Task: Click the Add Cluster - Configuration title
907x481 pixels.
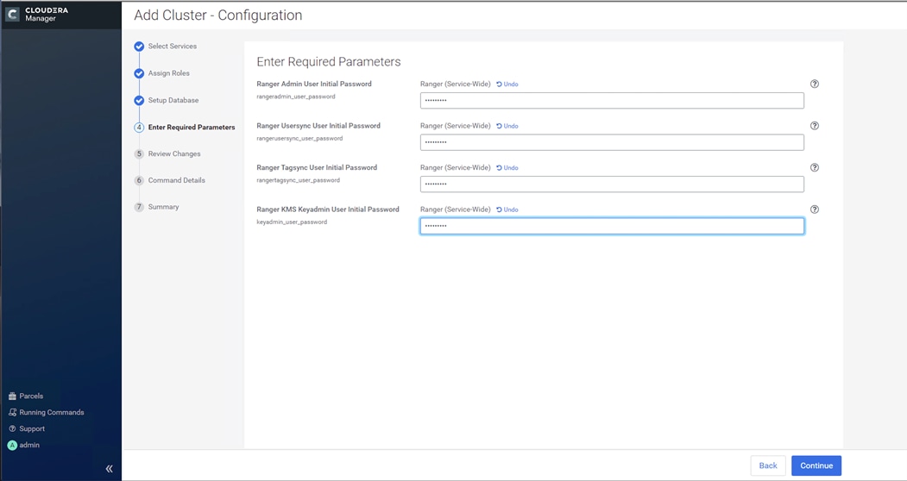Action: [218, 15]
